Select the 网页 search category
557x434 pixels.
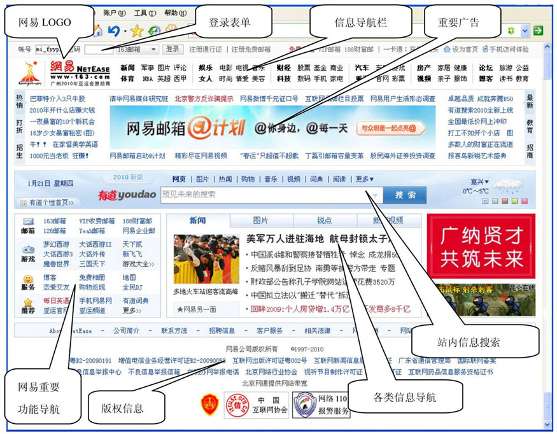click(x=179, y=179)
